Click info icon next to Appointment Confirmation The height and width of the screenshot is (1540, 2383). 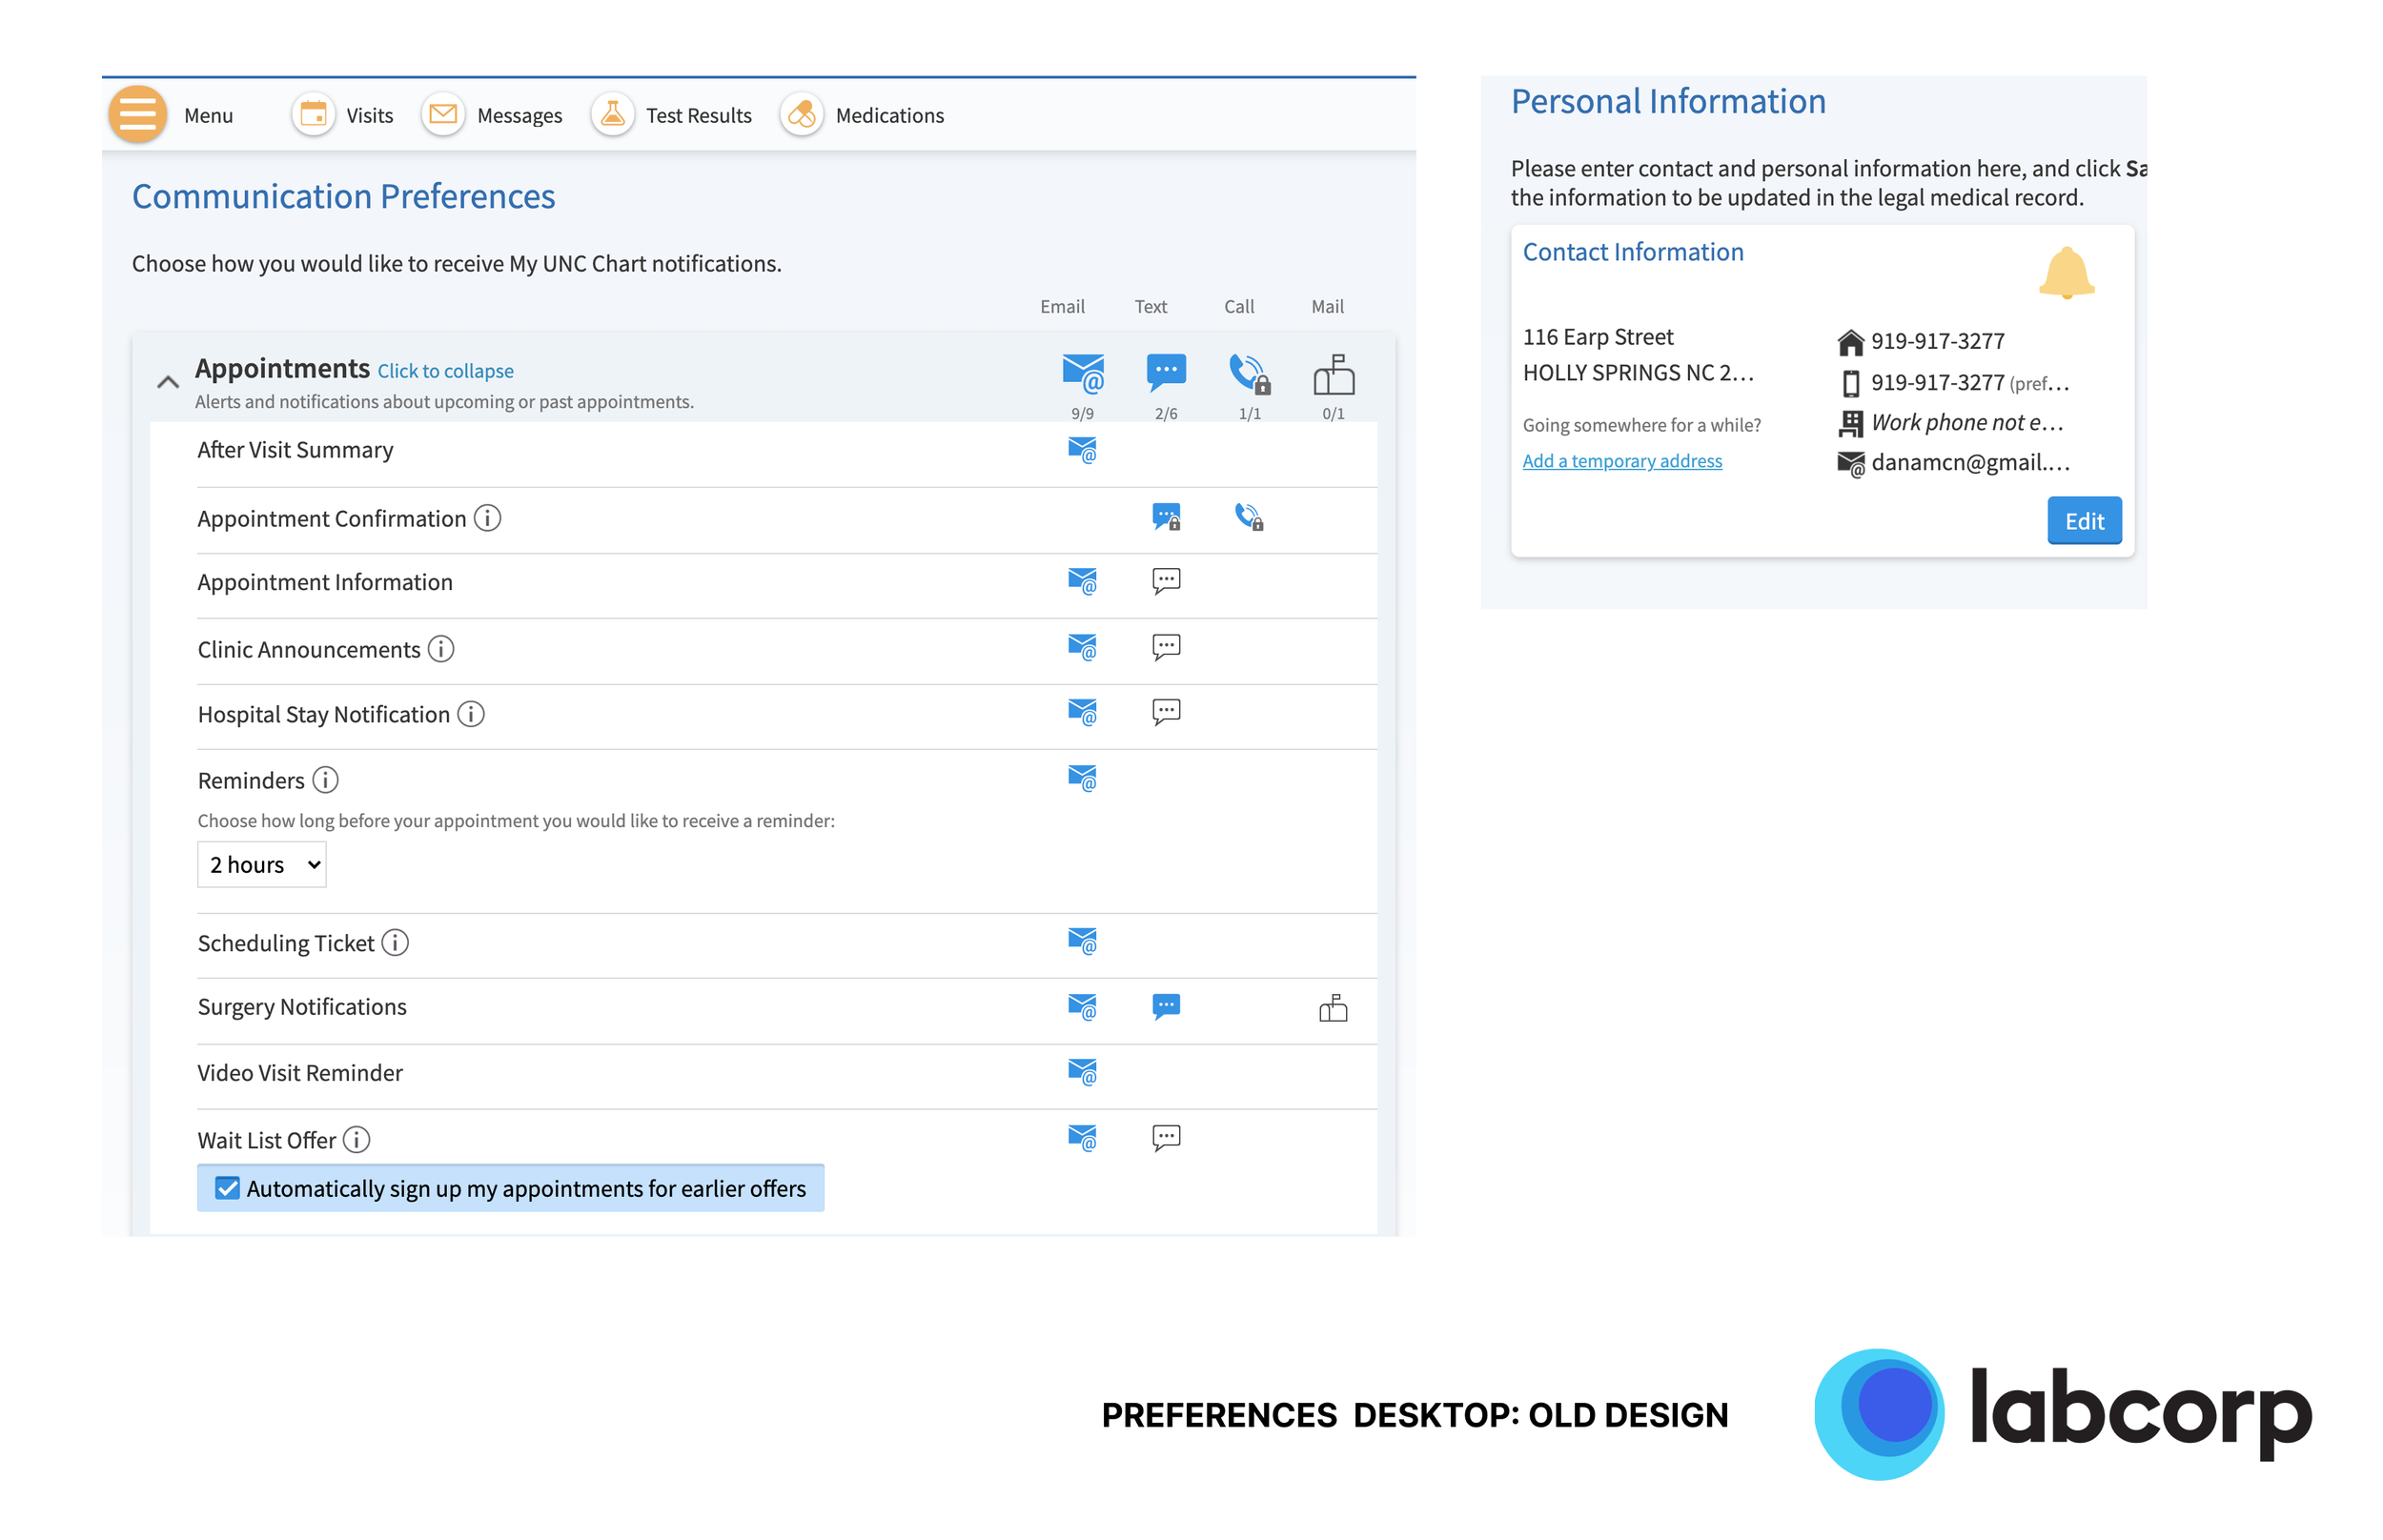click(x=487, y=518)
